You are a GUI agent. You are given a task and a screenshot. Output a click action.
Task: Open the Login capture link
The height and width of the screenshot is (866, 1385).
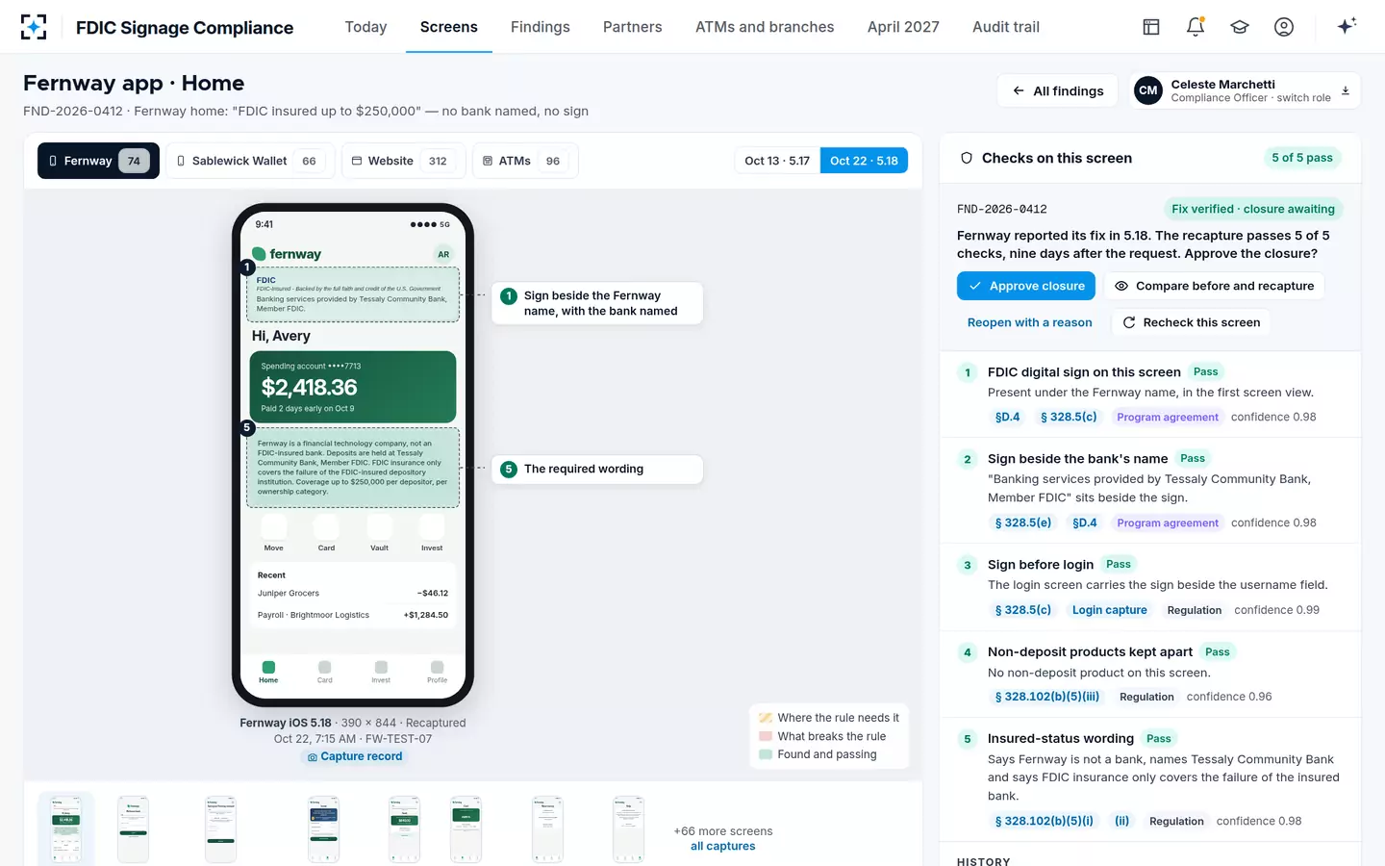(x=1110, y=610)
